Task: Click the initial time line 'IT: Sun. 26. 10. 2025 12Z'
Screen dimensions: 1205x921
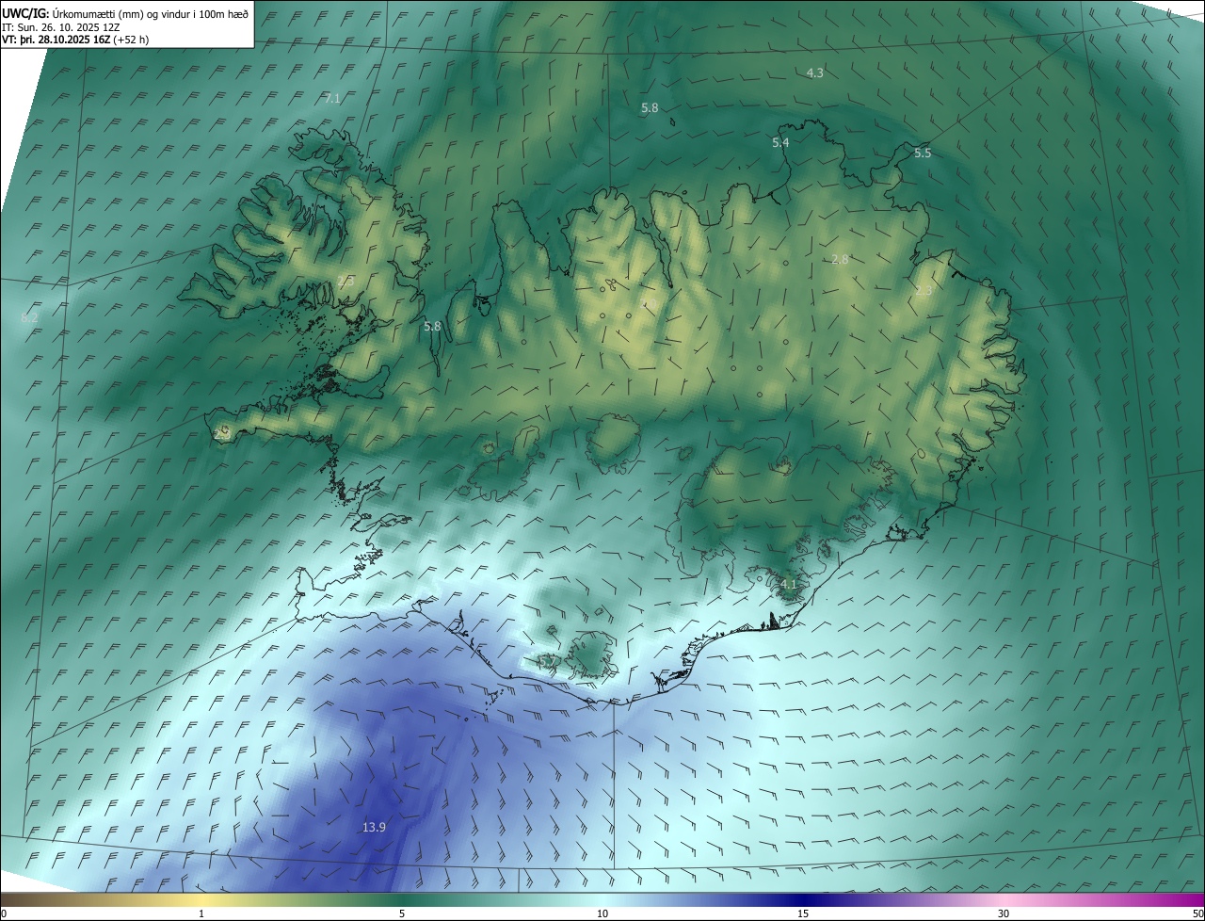Action: point(60,27)
